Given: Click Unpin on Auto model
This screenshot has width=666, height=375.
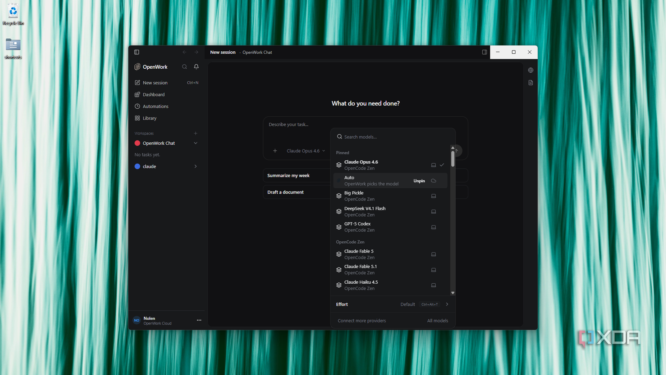Looking at the screenshot, I should pyautogui.click(x=419, y=181).
